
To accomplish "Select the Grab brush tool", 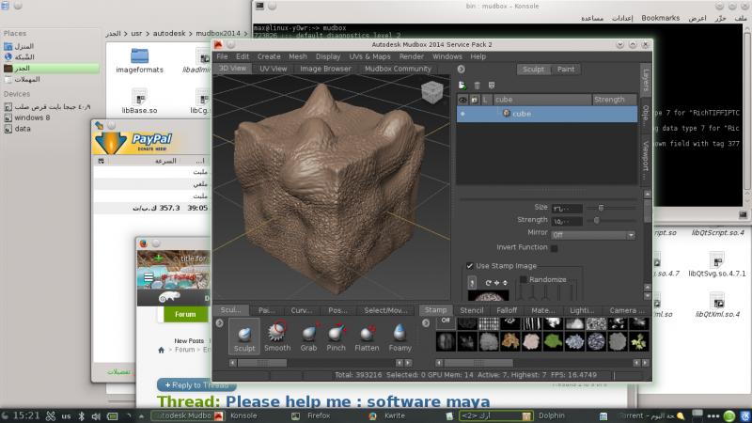I will tap(308, 337).
